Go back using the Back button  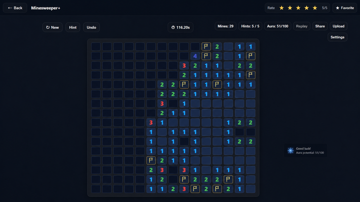click(x=15, y=8)
